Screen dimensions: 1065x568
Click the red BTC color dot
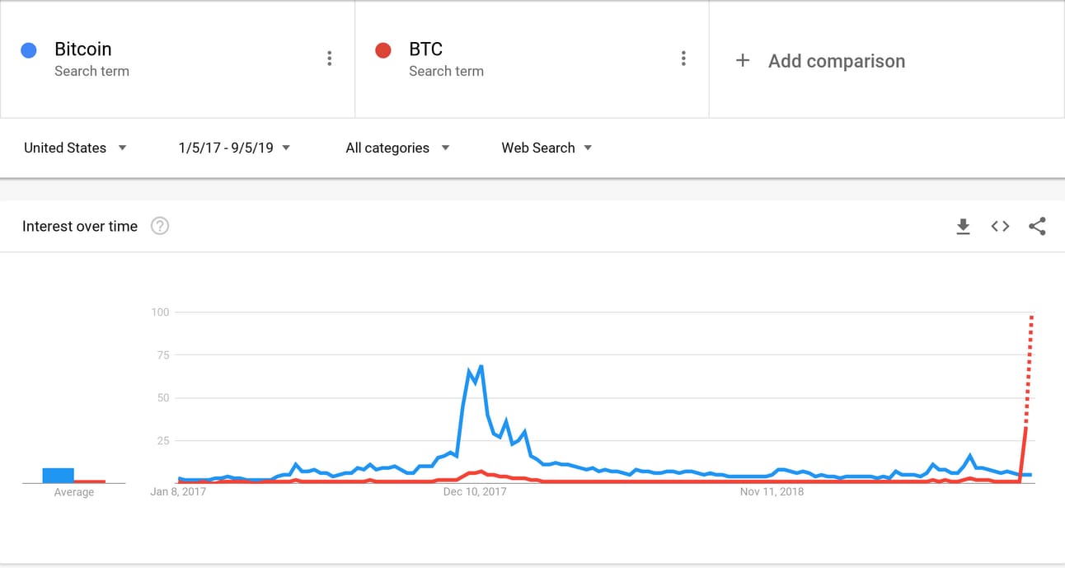[383, 50]
